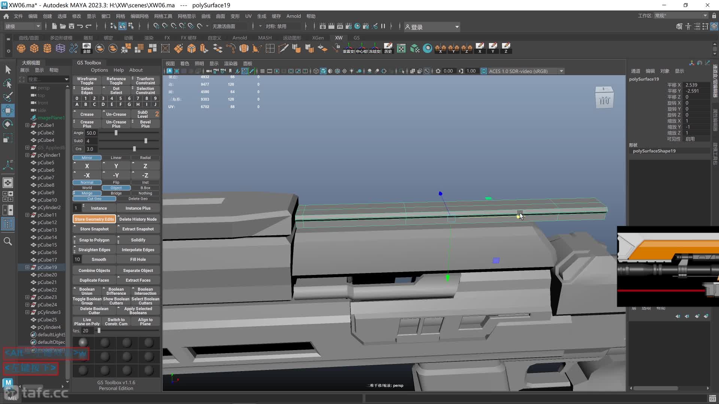Select the Lasso select tool
The image size is (719, 404).
pyautogui.click(x=8, y=83)
